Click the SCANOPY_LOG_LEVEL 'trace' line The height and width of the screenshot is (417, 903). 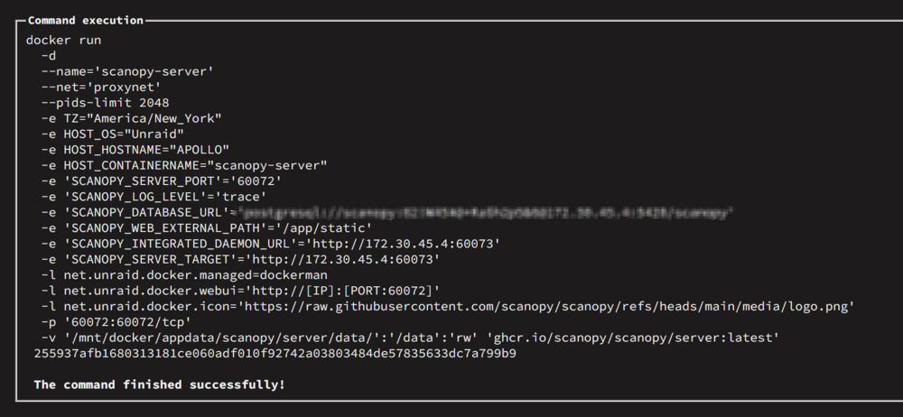pyautogui.click(x=154, y=197)
